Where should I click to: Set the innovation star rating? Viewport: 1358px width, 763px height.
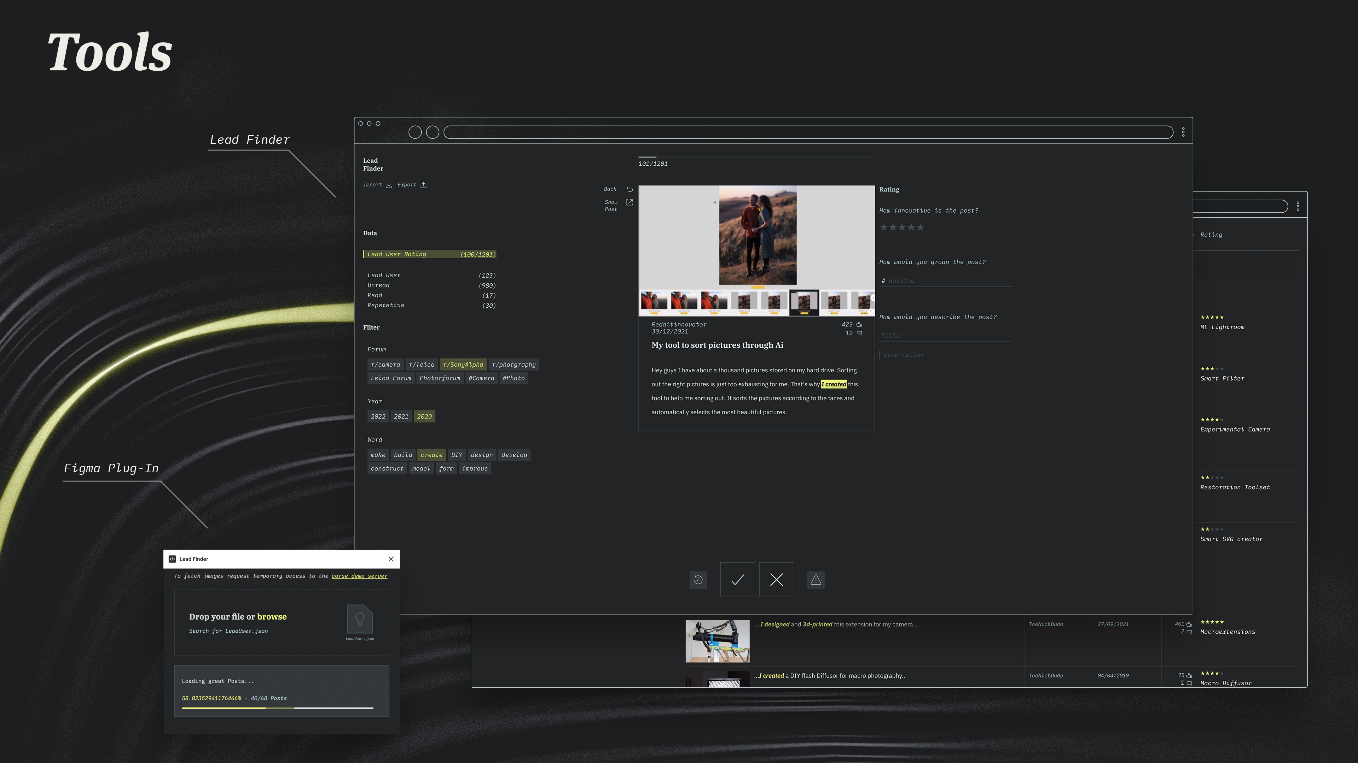pos(901,227)
